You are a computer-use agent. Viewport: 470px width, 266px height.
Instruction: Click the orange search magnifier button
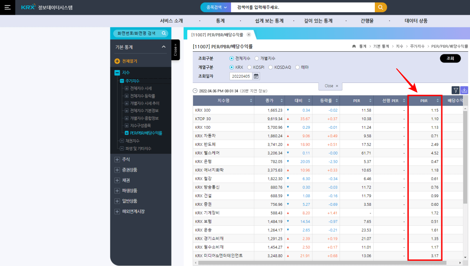(x=381, y=7)
